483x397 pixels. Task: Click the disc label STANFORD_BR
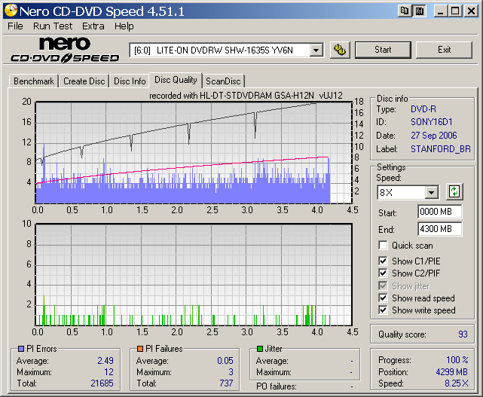(x=441, y=149)
